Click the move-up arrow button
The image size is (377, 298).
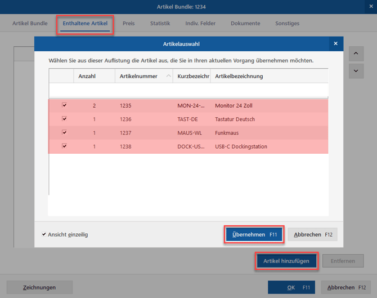(356, 54)
